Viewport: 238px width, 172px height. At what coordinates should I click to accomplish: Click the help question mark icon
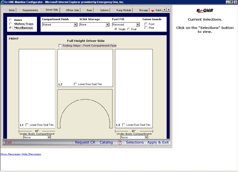pos(120,142)
